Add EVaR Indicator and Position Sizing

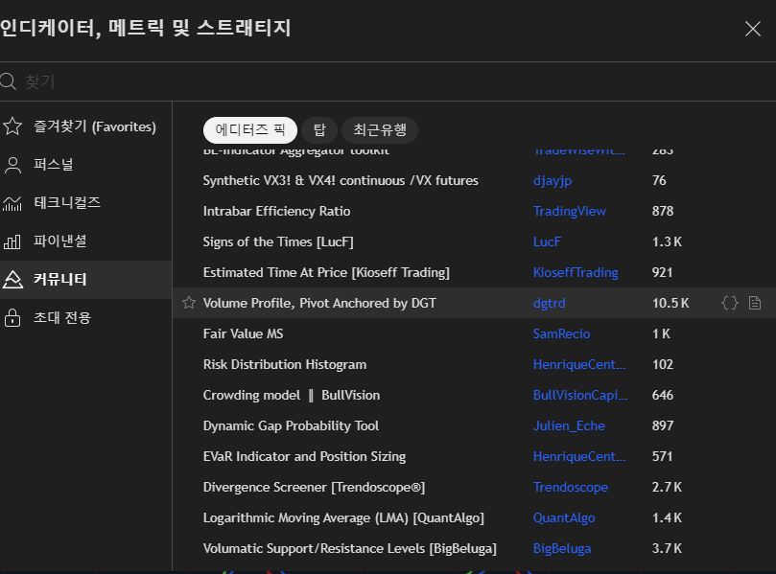tap(304, 456)
